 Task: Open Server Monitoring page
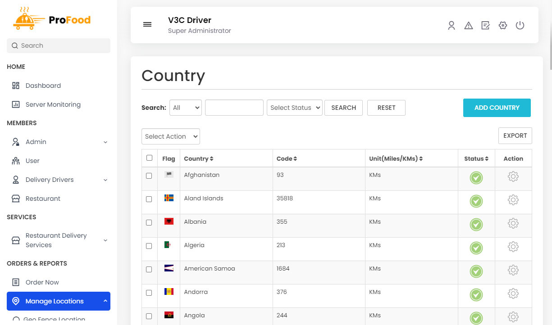(x=53, y=104)
